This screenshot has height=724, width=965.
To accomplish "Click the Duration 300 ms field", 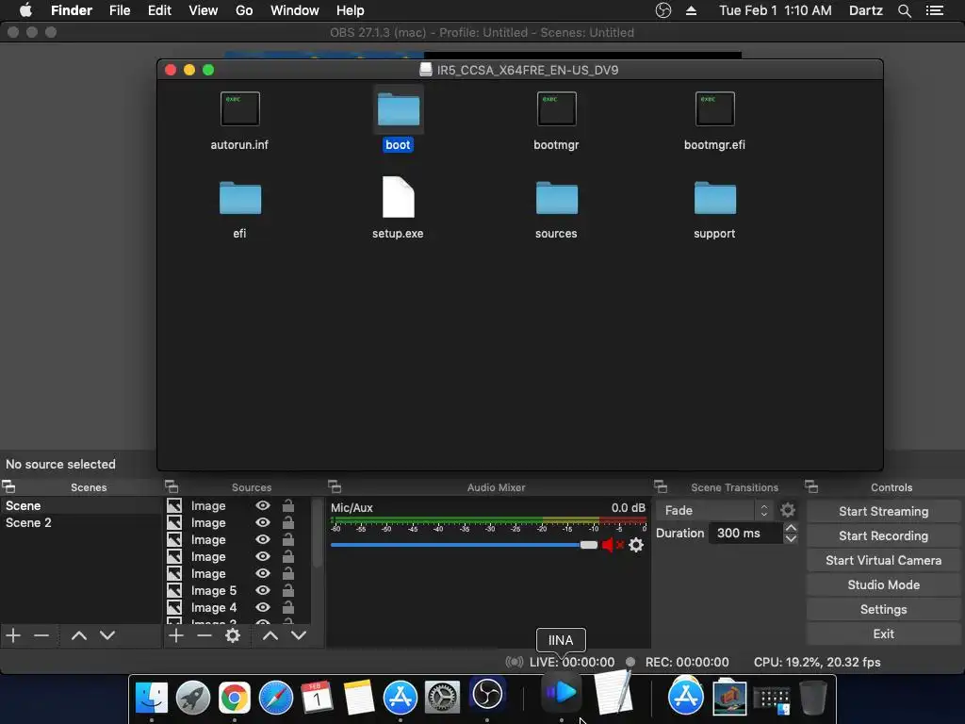I will coord(745,534).
